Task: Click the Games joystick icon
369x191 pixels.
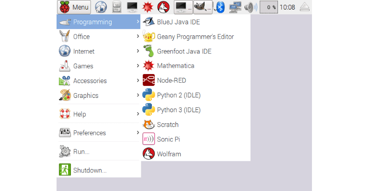Action: tap(65, 66)
